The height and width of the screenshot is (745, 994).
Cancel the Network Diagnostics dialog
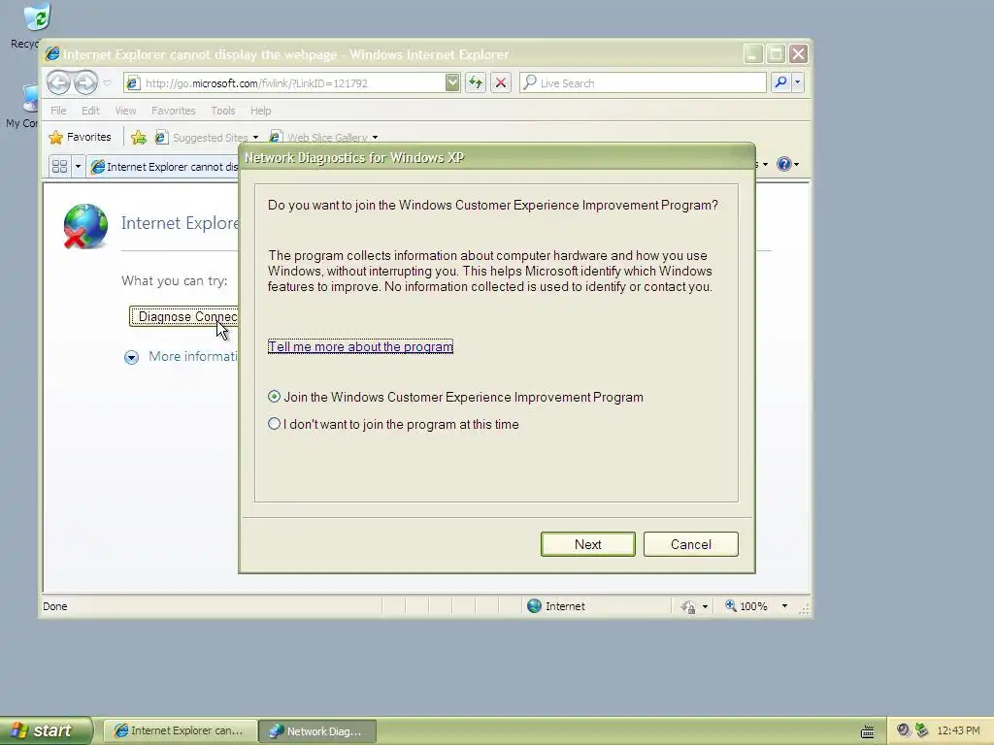pyautogui.click(x=690, y=544)
